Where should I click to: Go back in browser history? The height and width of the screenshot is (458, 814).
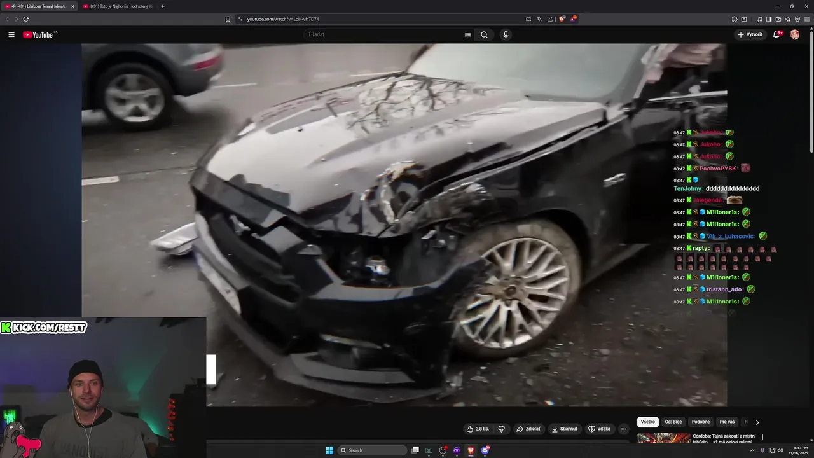point(7,19)
